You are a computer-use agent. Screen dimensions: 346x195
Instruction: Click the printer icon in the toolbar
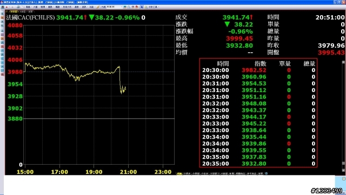click(18, 7)
